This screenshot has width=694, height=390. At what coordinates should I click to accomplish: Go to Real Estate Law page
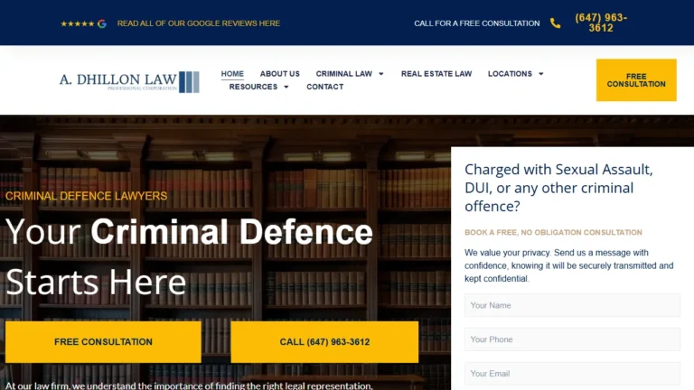[436, 74]
